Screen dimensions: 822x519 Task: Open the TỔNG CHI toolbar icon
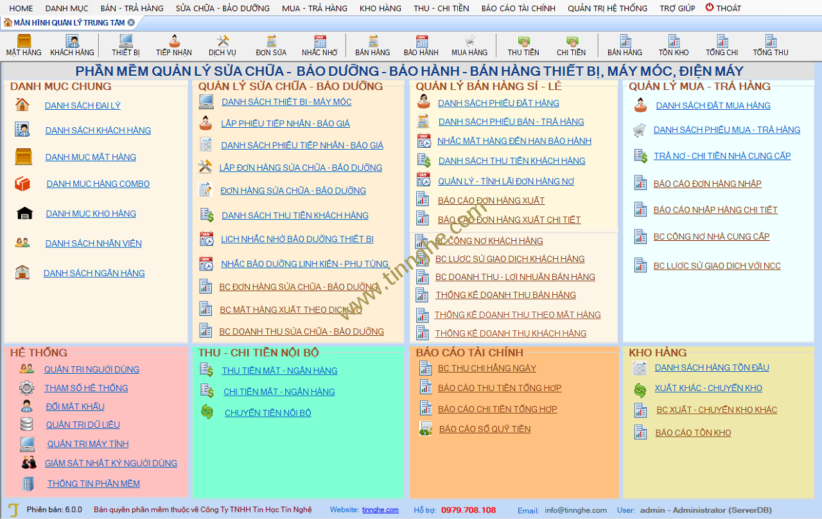722,46
